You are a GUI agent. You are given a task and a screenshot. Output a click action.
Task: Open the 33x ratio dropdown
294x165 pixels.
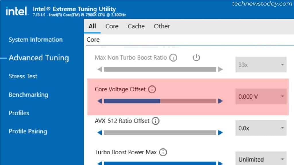coord(261,65)
